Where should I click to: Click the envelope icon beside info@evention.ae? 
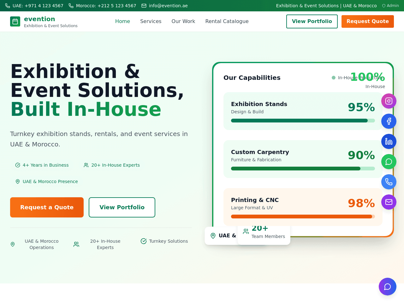point(144,6)
